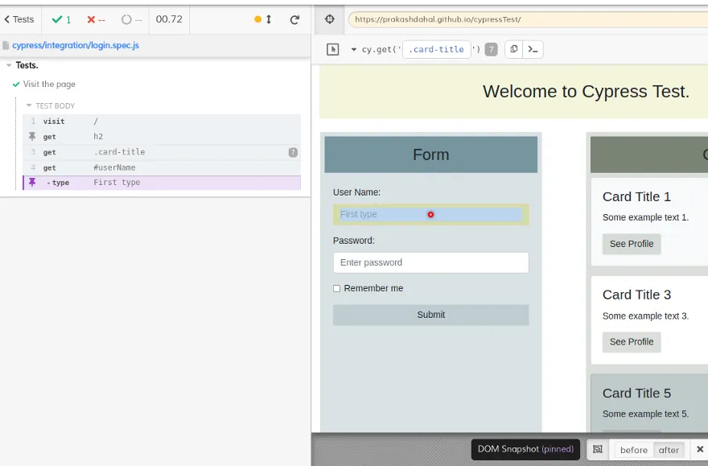
Task: Activate the element picker arrow button
Action: [333, 49]
